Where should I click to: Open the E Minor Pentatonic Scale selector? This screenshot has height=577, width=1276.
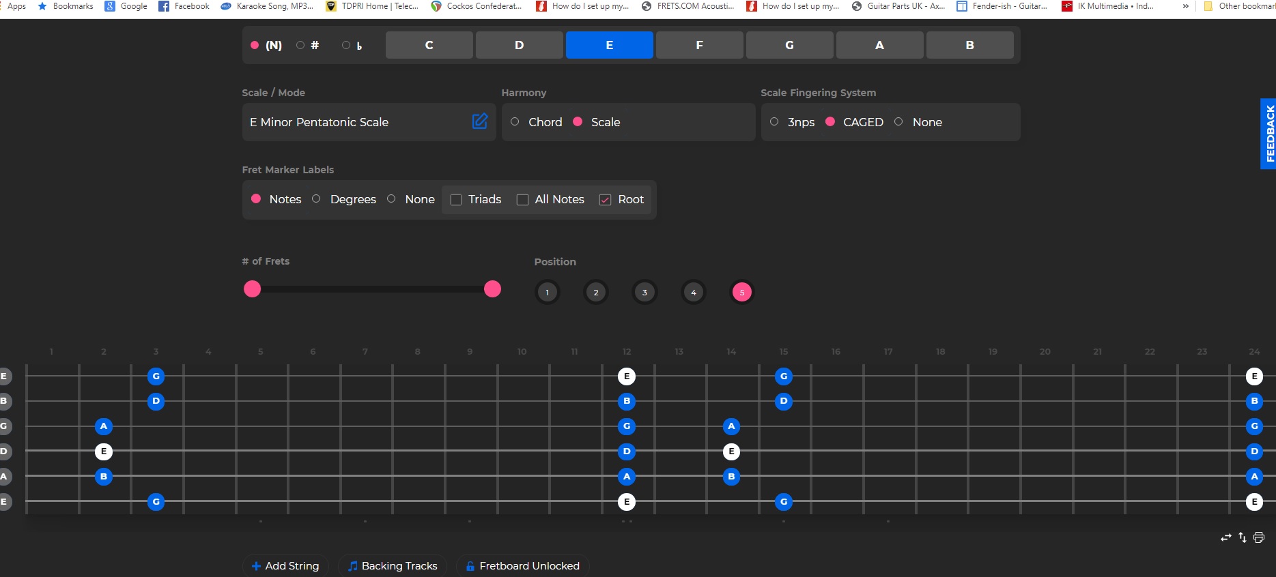(x=355, y=122)
